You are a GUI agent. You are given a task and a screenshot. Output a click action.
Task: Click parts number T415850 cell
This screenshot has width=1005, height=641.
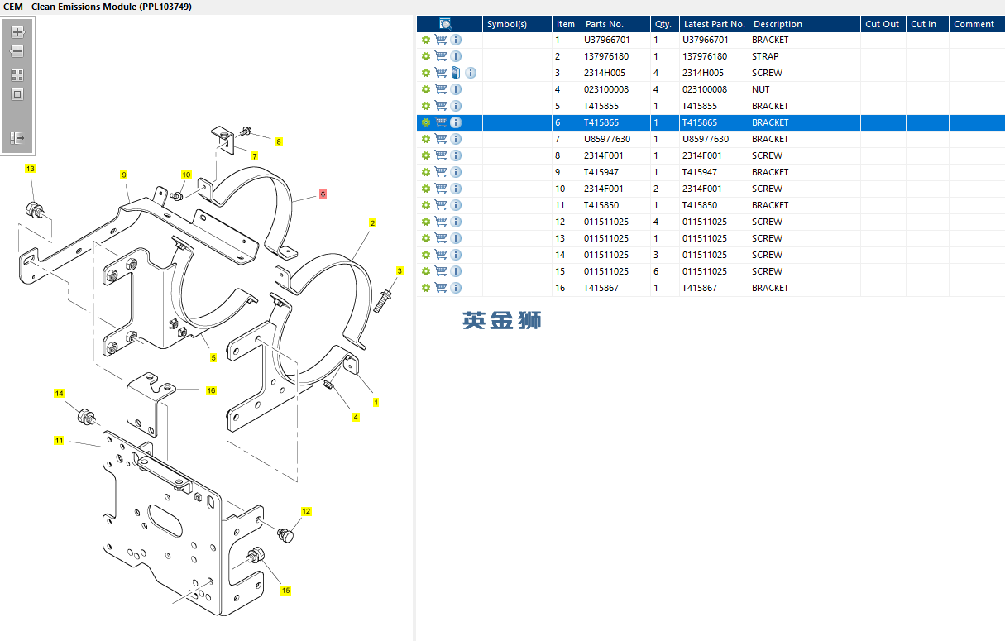pyautogui.click(x=615, y=205)
